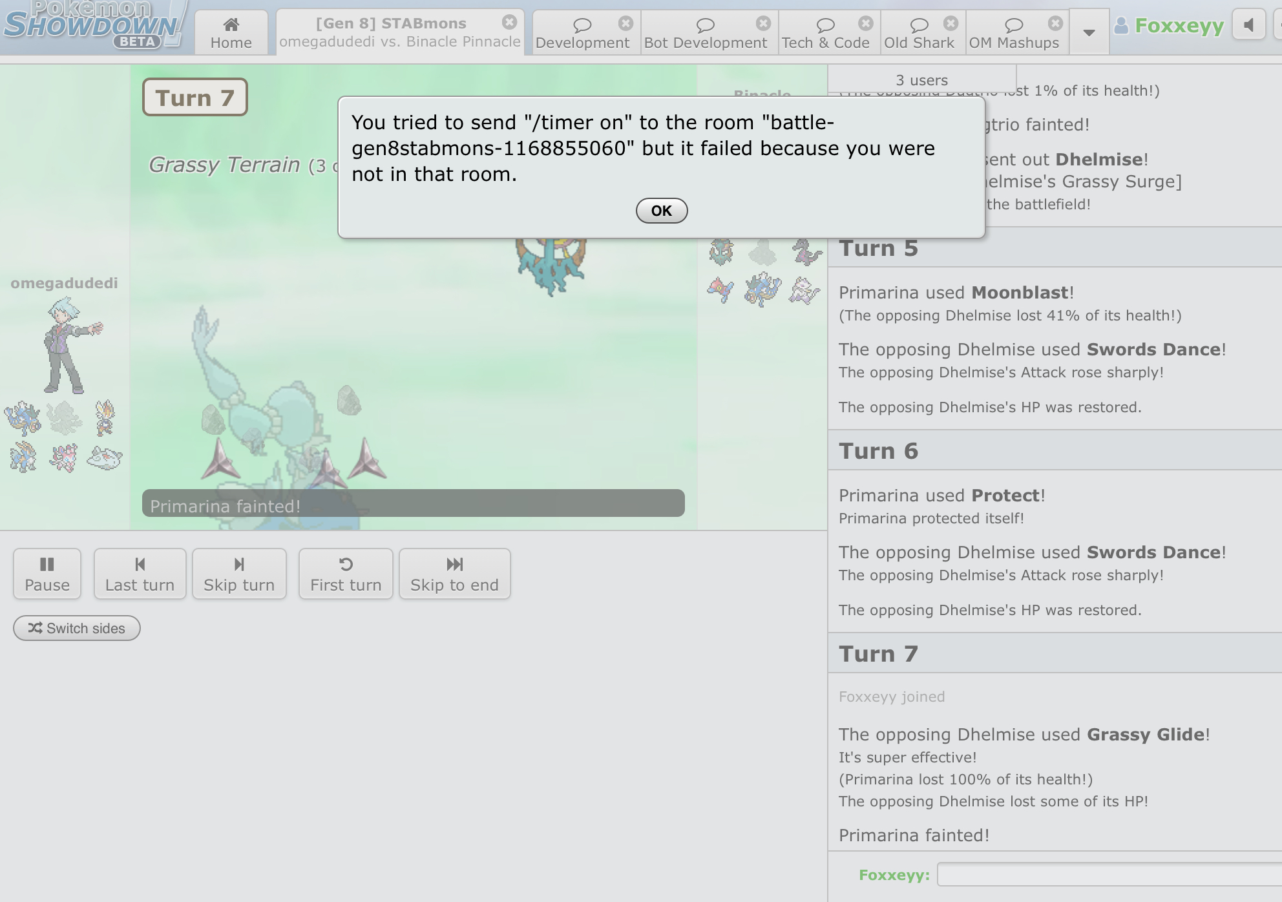Dismiss the error dialog with OK

pyautogui.click(x=661, y=211)
